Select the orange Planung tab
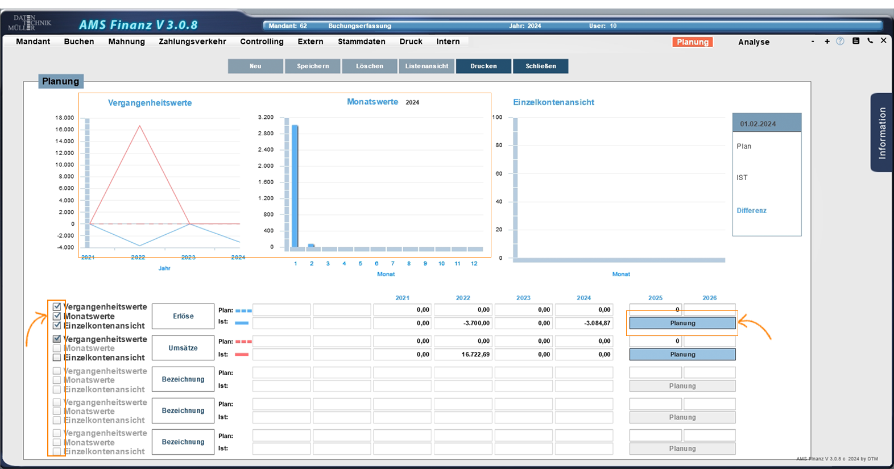This screenshot has width=894, height=469. [x=692, y=42]
